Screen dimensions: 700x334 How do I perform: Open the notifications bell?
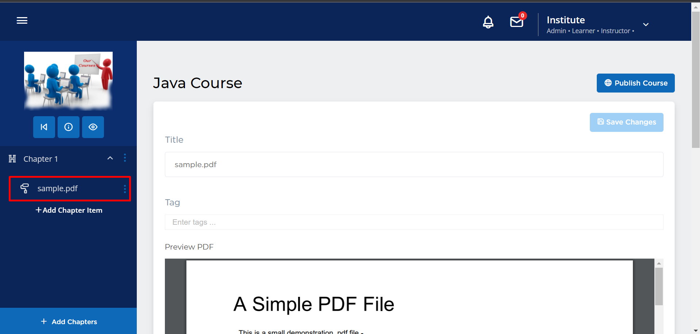click(x=488, y=22)
